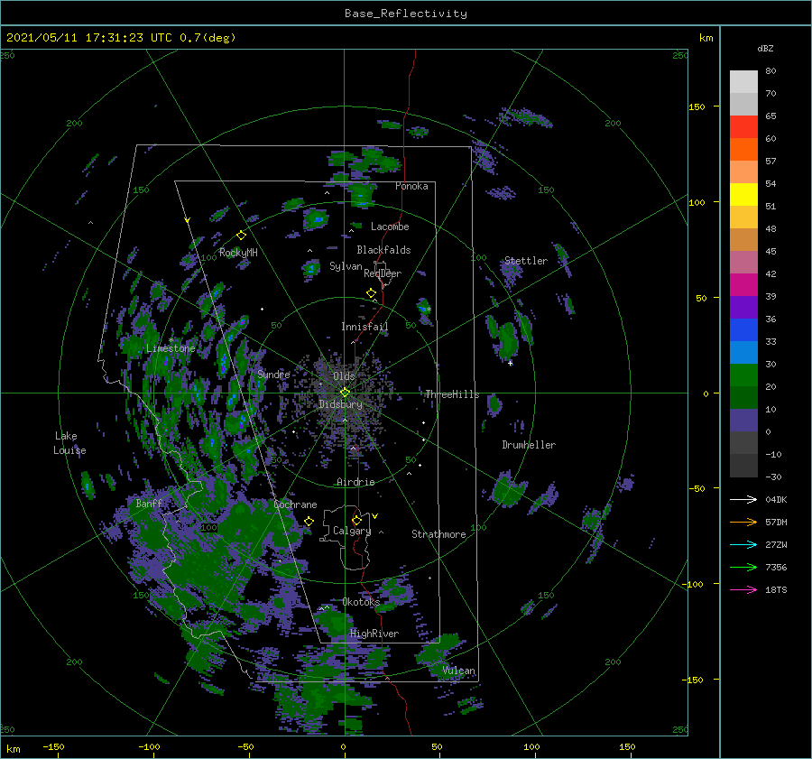Click the Blackfalds map label
This screenshot has width=812, height=759.
[x=383, y=250]
